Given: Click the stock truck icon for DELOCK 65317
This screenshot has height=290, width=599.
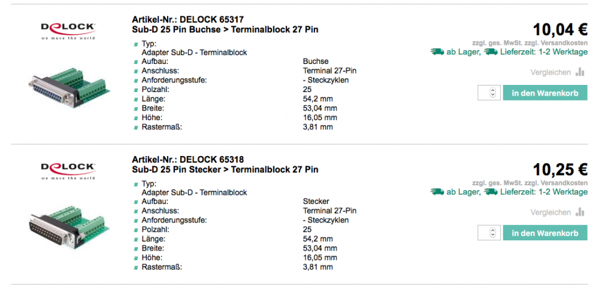Looking at the screenshot, I should [x=437, y=52].
